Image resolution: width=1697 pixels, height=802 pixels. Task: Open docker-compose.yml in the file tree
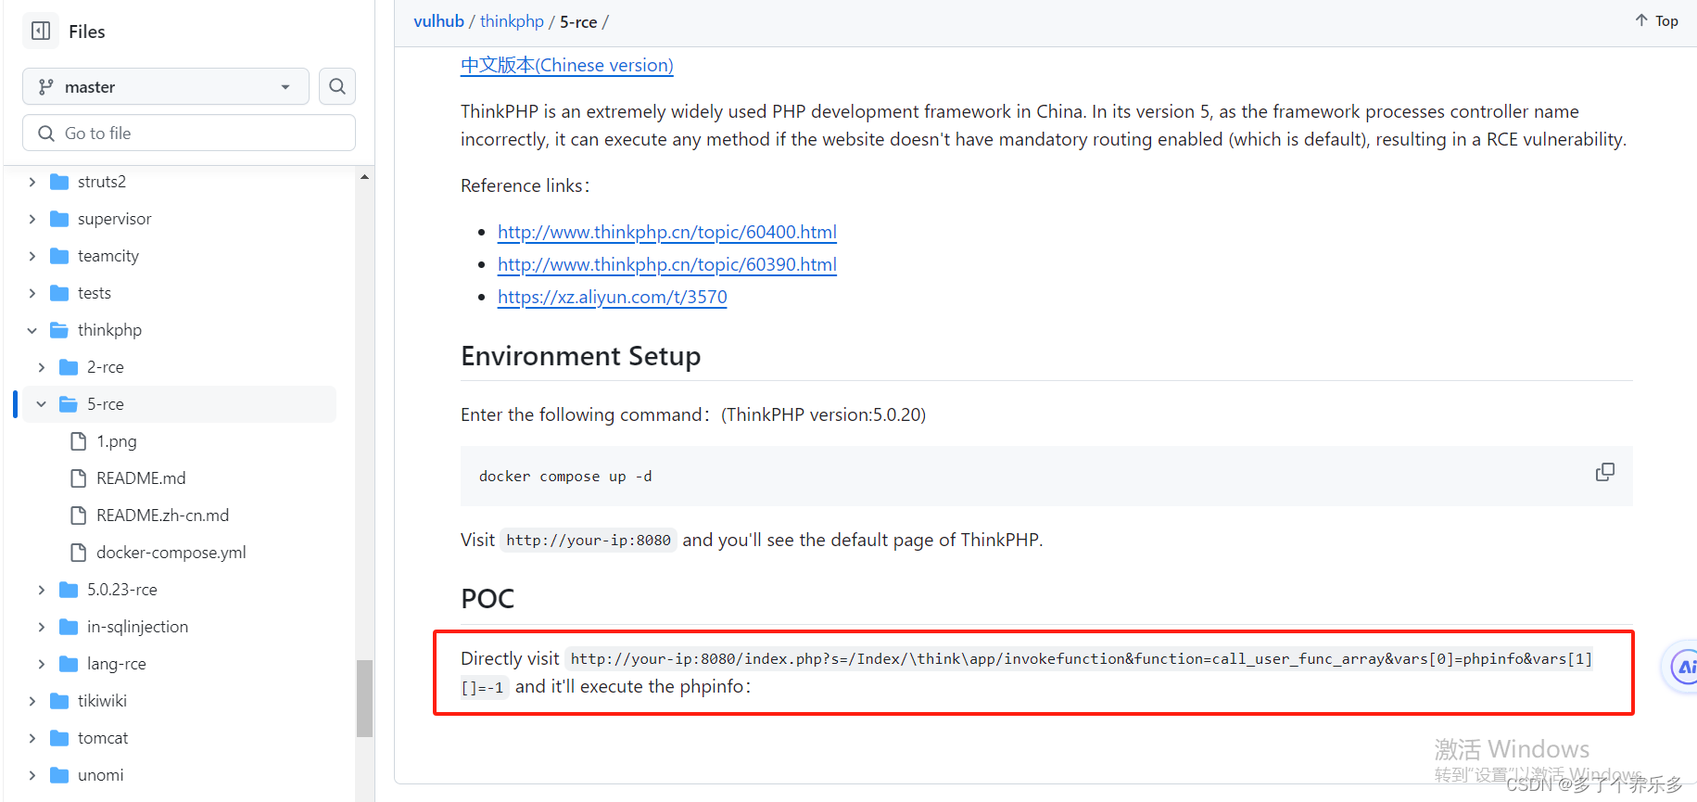click(x=171, y=553)
